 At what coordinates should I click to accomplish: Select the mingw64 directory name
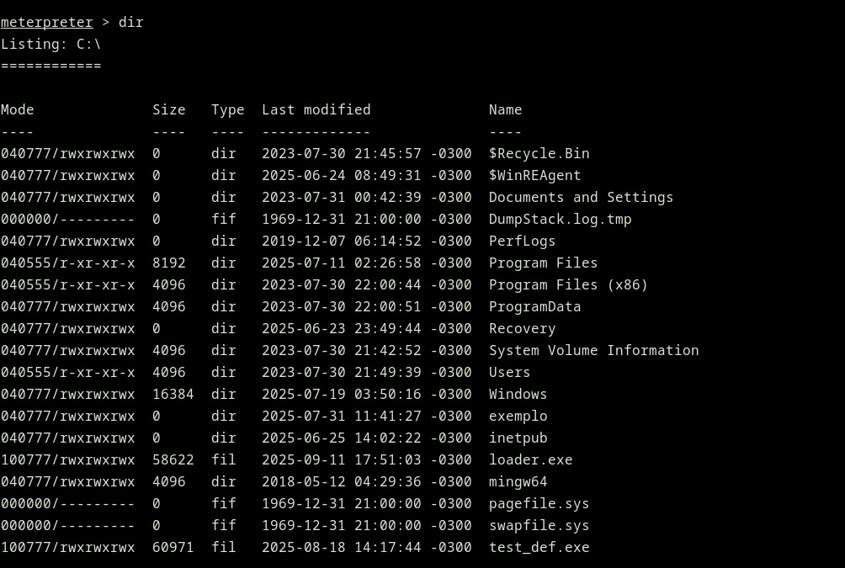[518, 481]
